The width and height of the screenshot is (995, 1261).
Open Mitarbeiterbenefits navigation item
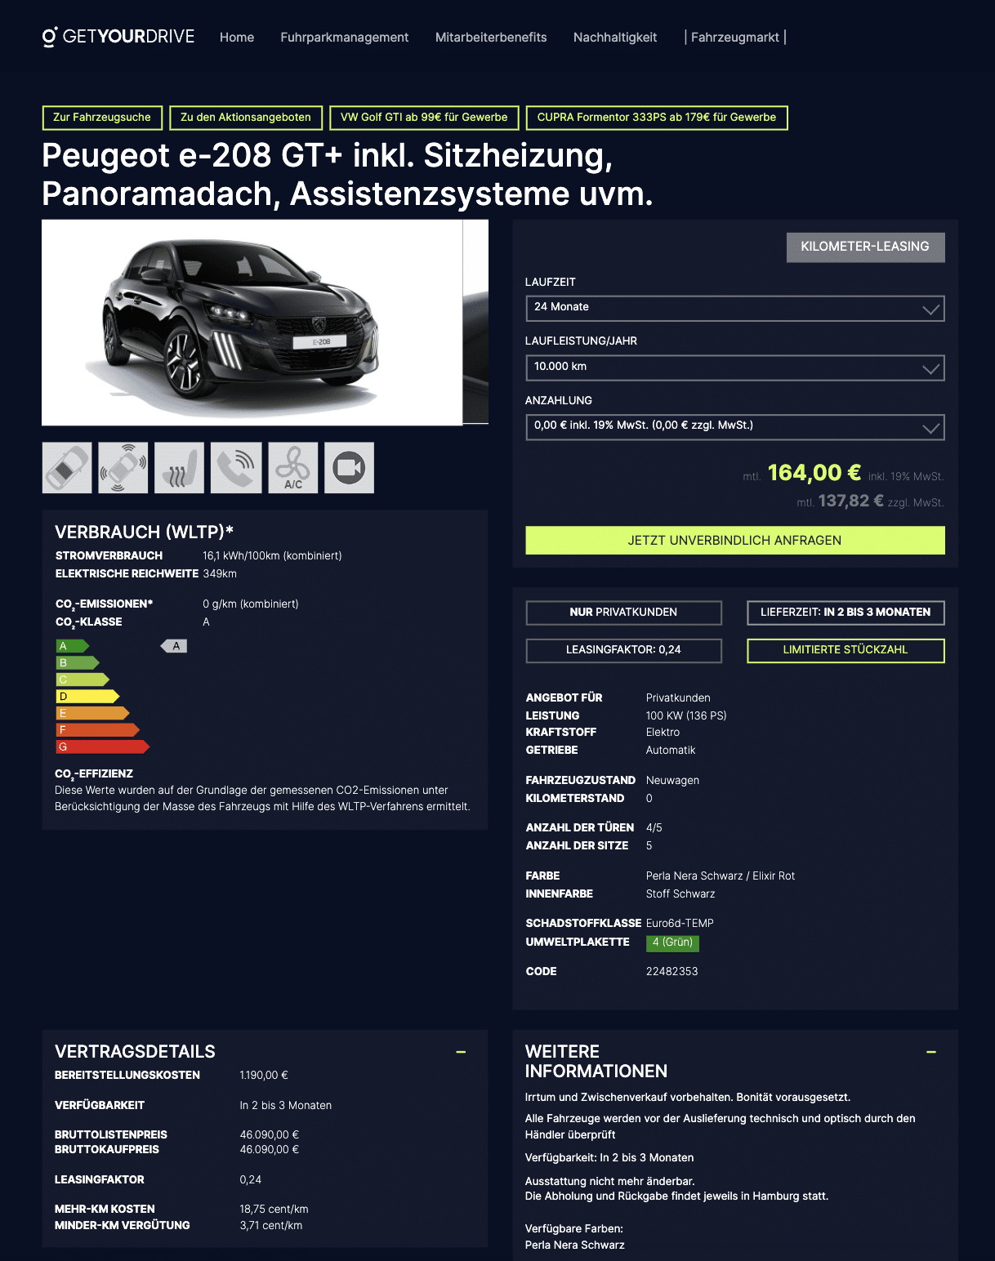pos(491,38)
